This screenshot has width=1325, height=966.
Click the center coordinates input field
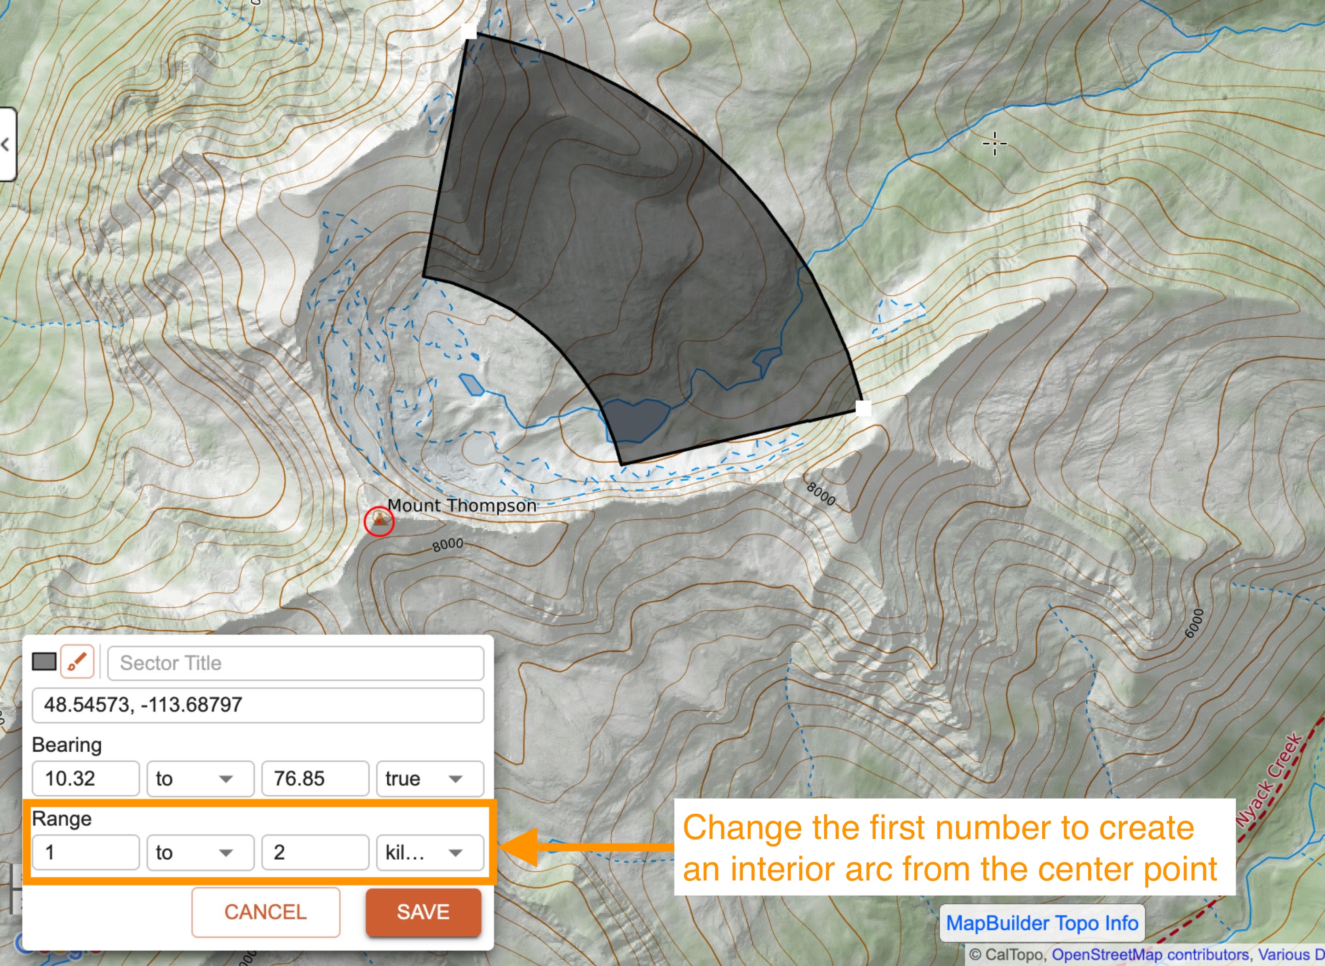(x=258, y=705)
